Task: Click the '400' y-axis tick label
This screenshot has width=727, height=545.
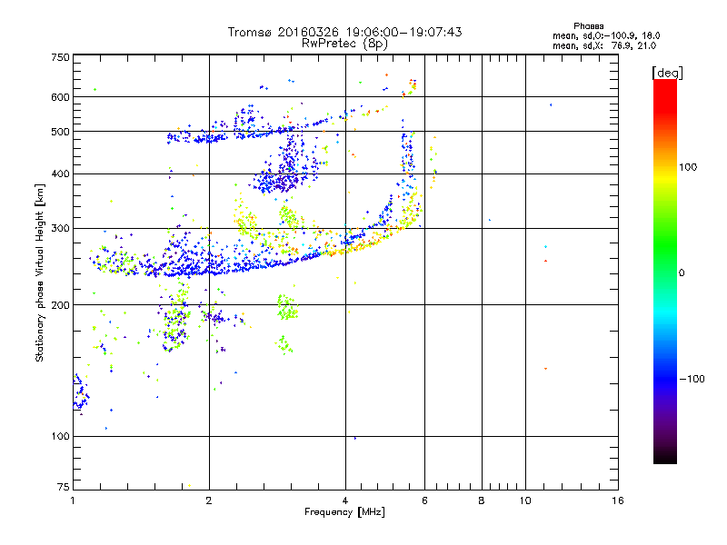Action: [60, 174]
